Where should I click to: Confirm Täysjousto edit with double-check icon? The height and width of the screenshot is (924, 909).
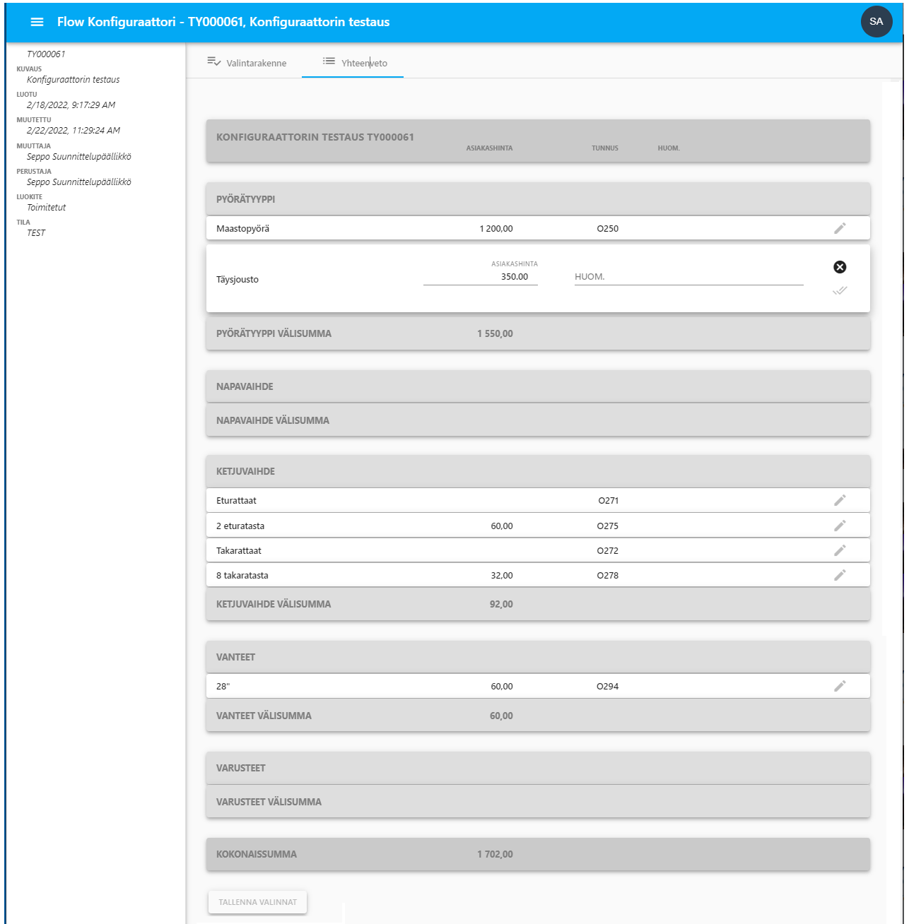839,290
